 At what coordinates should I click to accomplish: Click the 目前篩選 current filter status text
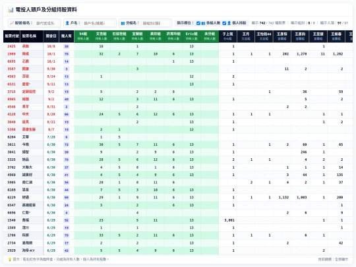tap(333, 259)
